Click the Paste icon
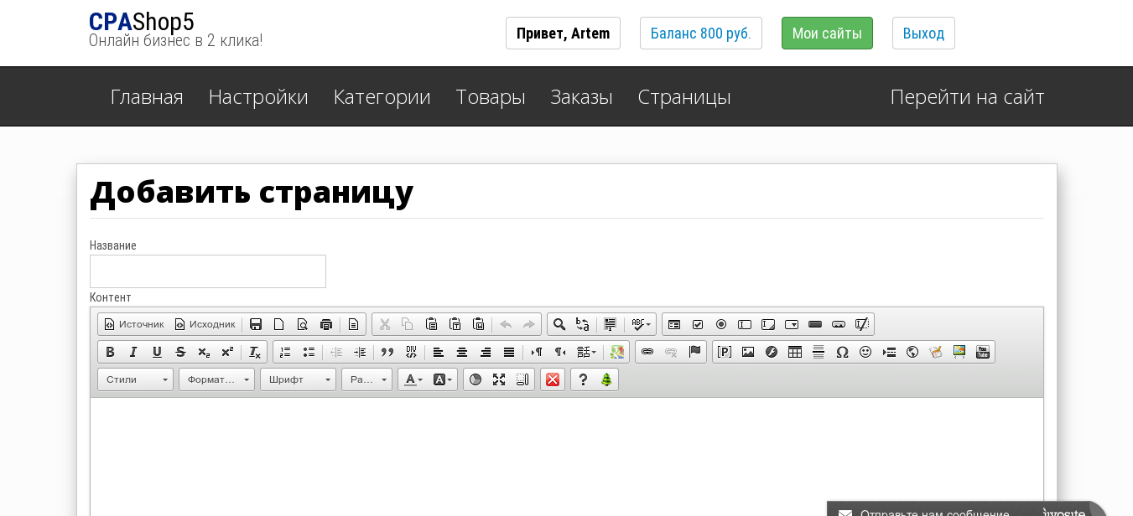The height and width of the screenshot is (516, 1133). click(432, 324)
